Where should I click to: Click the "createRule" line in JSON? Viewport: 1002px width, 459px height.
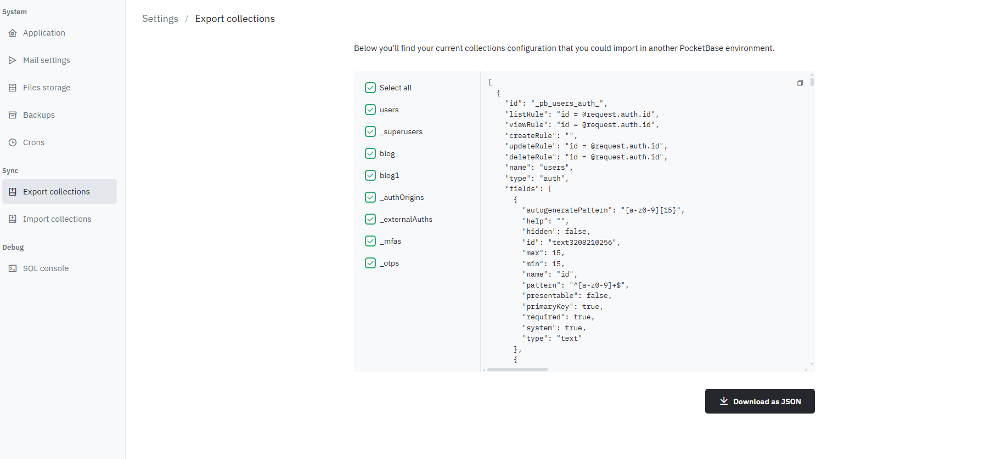[x=541, y=136]
